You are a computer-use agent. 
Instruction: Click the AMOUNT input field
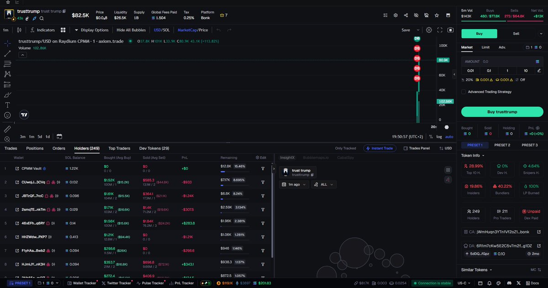pyautogui.click(x=502, y=61)
